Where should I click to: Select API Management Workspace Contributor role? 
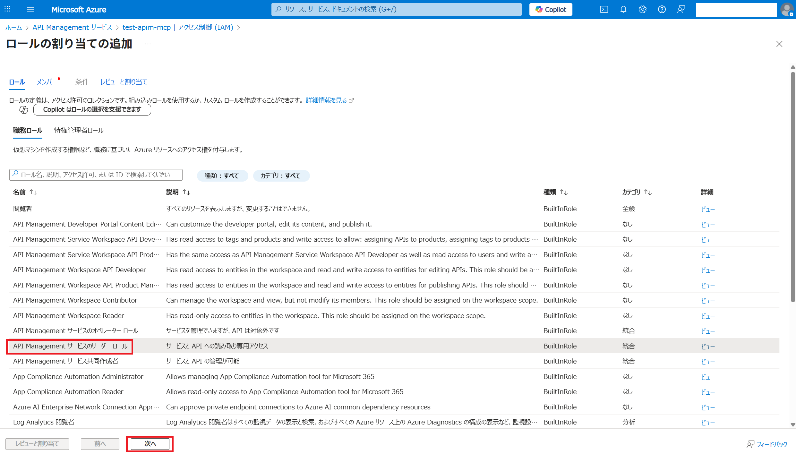pos(394,300)
